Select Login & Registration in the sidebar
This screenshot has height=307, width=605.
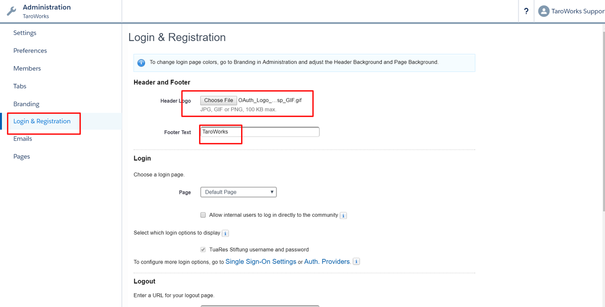[x=42, y=121]
